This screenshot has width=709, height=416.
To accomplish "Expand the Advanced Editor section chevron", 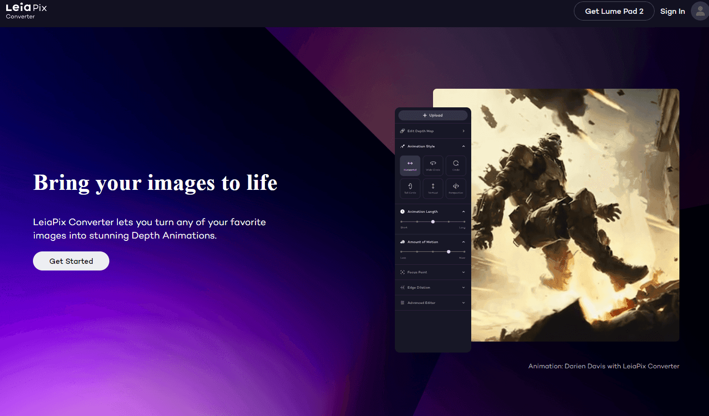I will pyautogui.click(x=463, y=303).
